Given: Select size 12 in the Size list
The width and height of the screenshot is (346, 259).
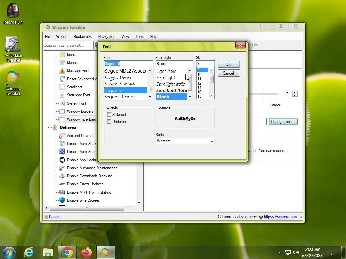Looking at the screenshot, I should 202,83.
